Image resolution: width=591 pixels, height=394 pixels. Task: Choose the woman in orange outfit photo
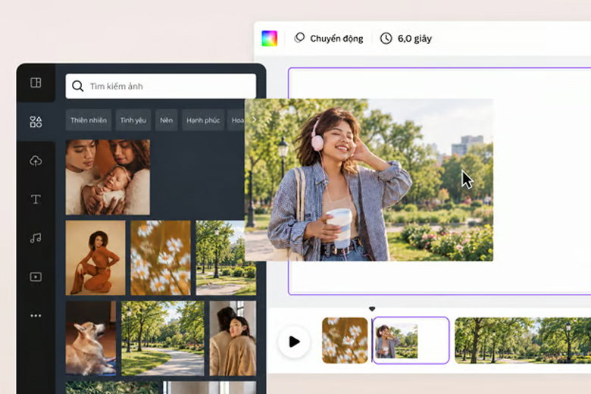pos(95,258)
